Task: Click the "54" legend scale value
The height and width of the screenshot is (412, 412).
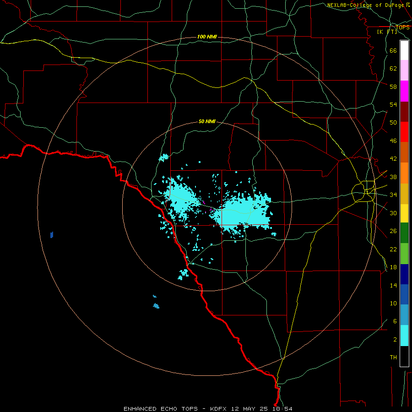Action: 393,104
